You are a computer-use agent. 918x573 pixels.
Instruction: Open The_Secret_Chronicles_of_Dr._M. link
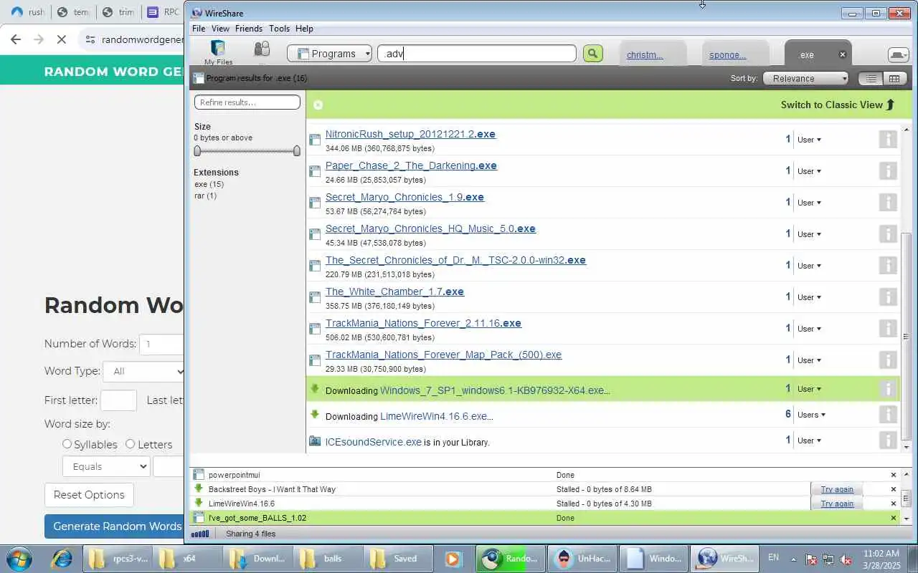click(455, 260)
